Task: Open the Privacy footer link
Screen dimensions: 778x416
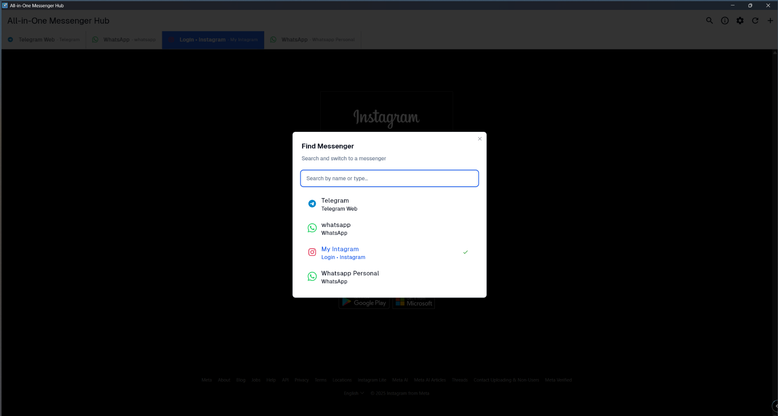Action: [302, 380]
